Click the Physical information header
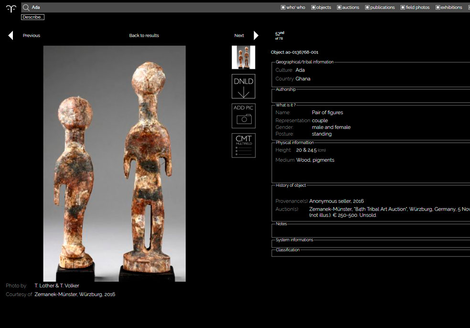The image size is (470, 328). coord(295,143)
